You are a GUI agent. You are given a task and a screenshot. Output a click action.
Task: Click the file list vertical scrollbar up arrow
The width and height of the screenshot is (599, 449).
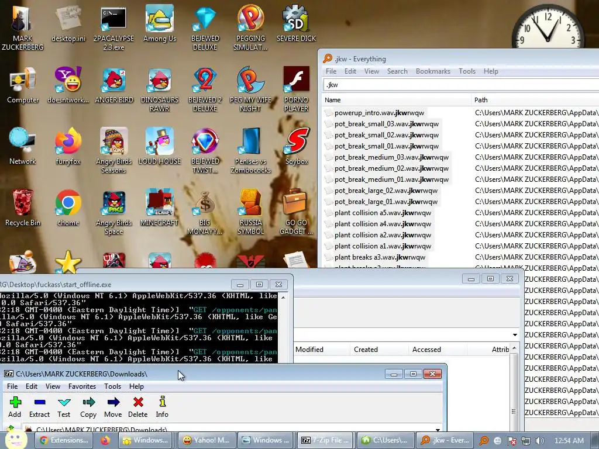click(514, 348)
